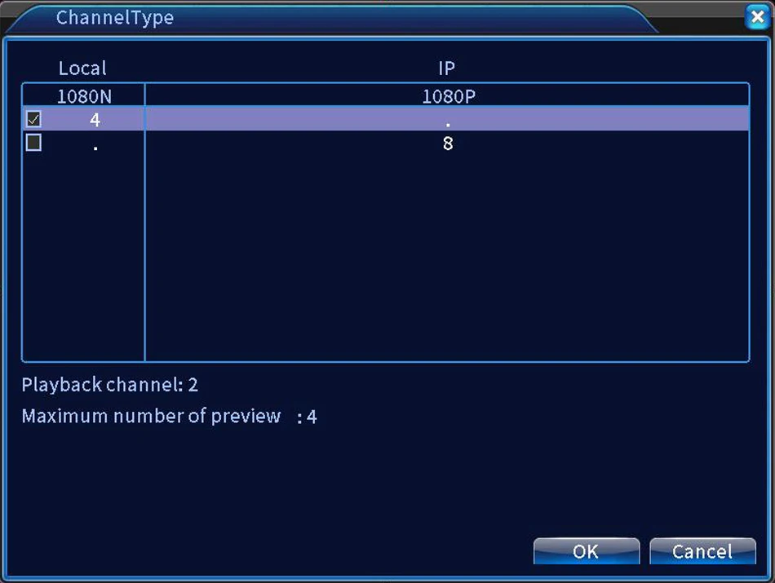This screenshot has width=775, height=583.
Task: Click the playback channel value 2
Action: [x=193, y=385]
